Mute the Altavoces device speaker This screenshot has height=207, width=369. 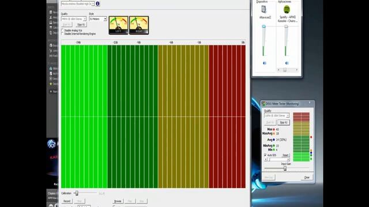[x=265, y=63]
